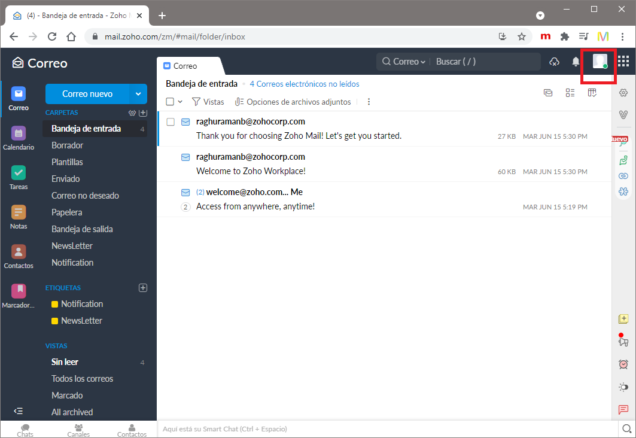Switch to conversation view icon
The image size is (636, 438).
tap(548, 93)
